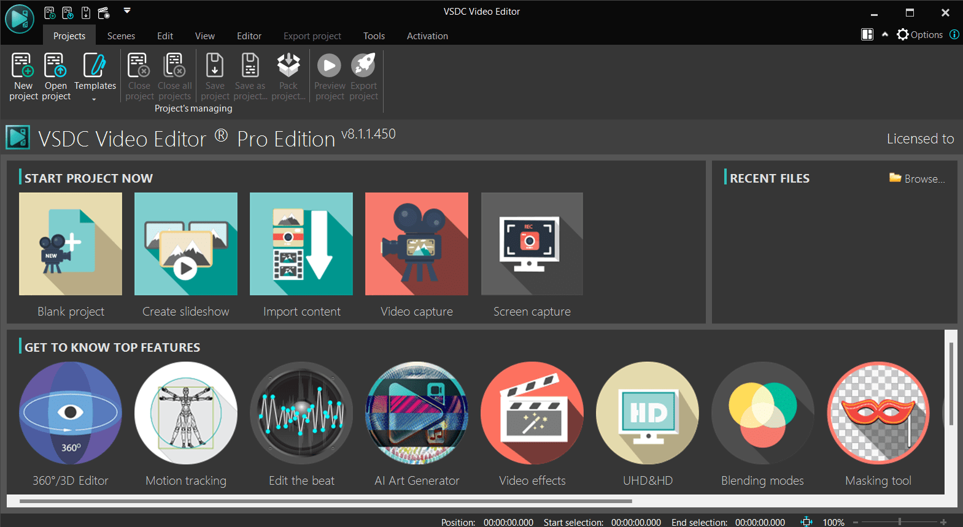Open the Editor ribbon tab

pos(249,36)
